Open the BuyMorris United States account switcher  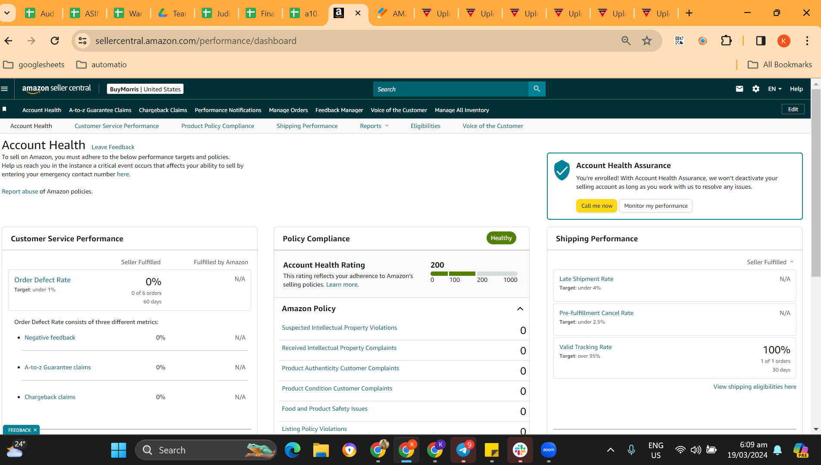point(145,89)
